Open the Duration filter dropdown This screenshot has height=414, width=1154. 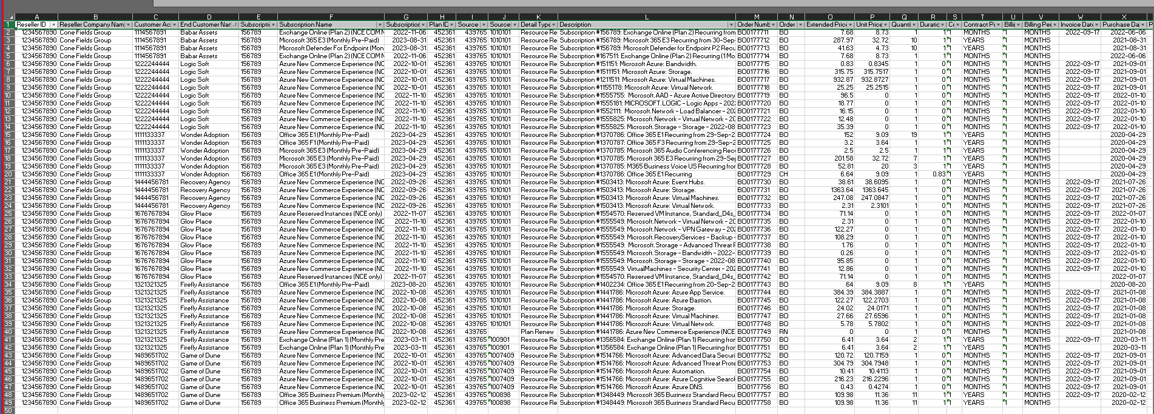click(x=942, y=24)
